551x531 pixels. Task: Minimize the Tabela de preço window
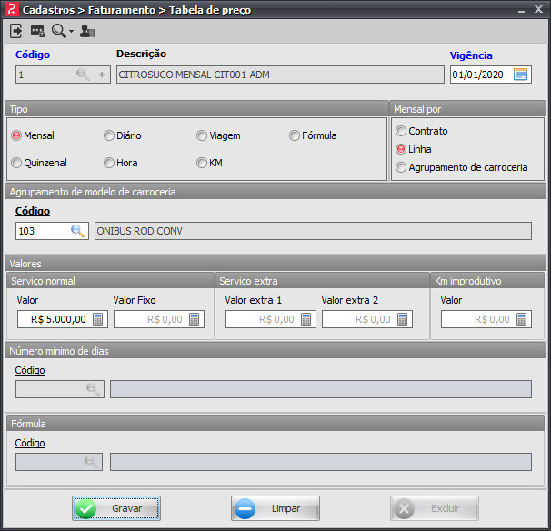click(522, 11)
